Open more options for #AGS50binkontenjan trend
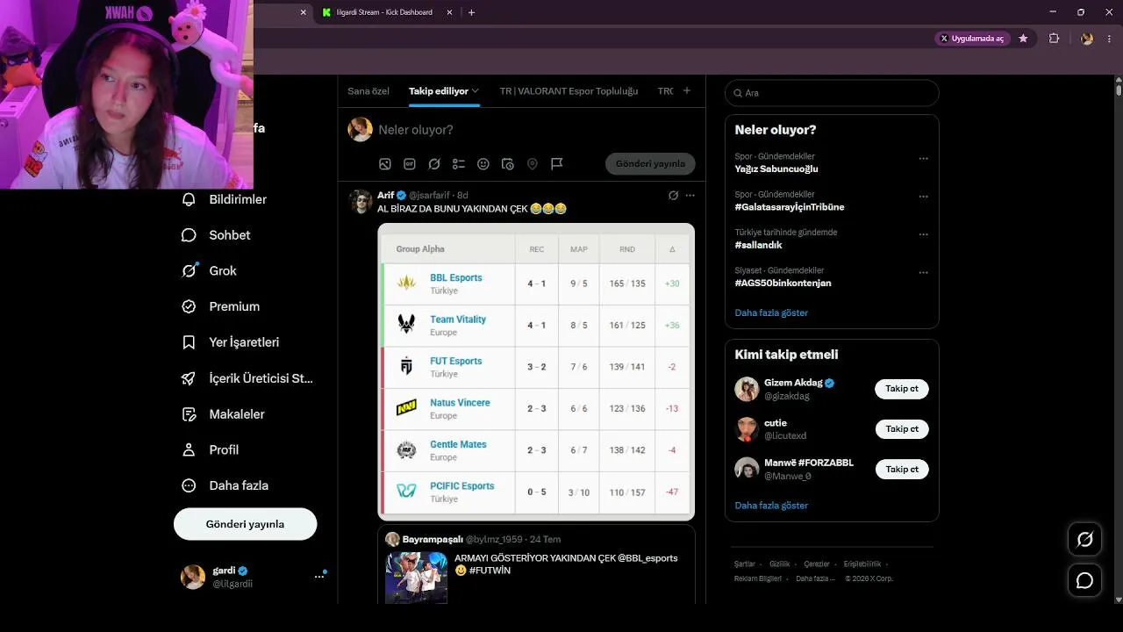The image size is (1123, 632). 923,273
